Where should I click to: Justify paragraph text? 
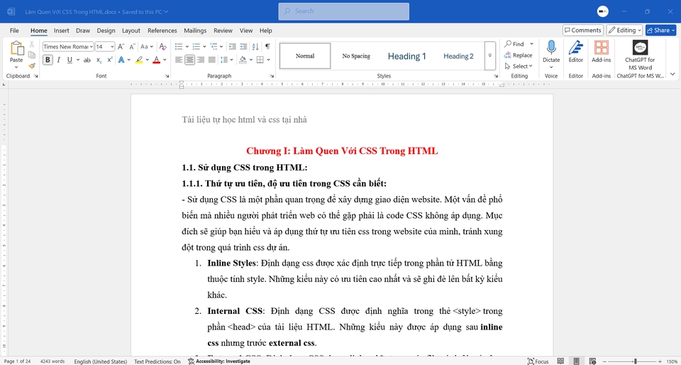click(x=211, y=60)
